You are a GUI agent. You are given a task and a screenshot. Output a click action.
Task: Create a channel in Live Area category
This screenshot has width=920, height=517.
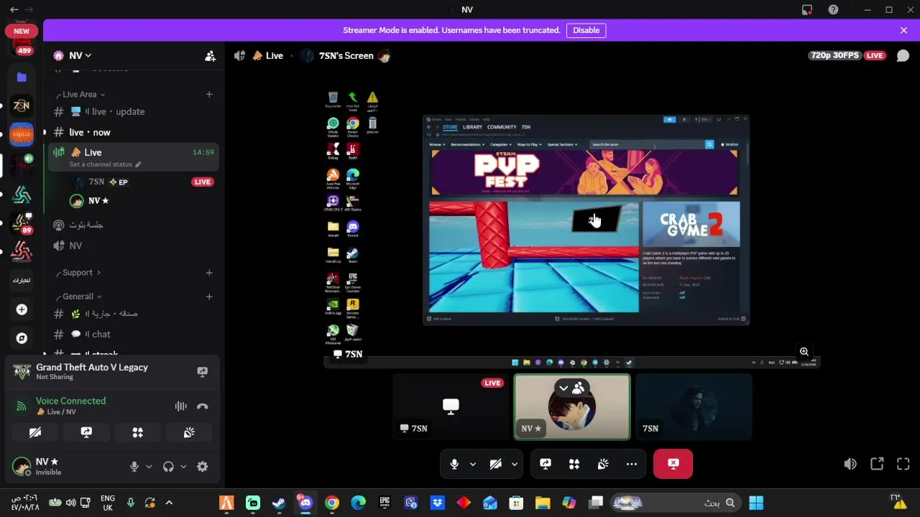click(x=209, y=95)
